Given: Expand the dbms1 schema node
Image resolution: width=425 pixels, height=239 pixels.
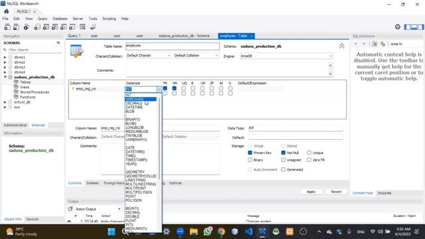Looking at the screenshot, I should (x=5, y=57).
